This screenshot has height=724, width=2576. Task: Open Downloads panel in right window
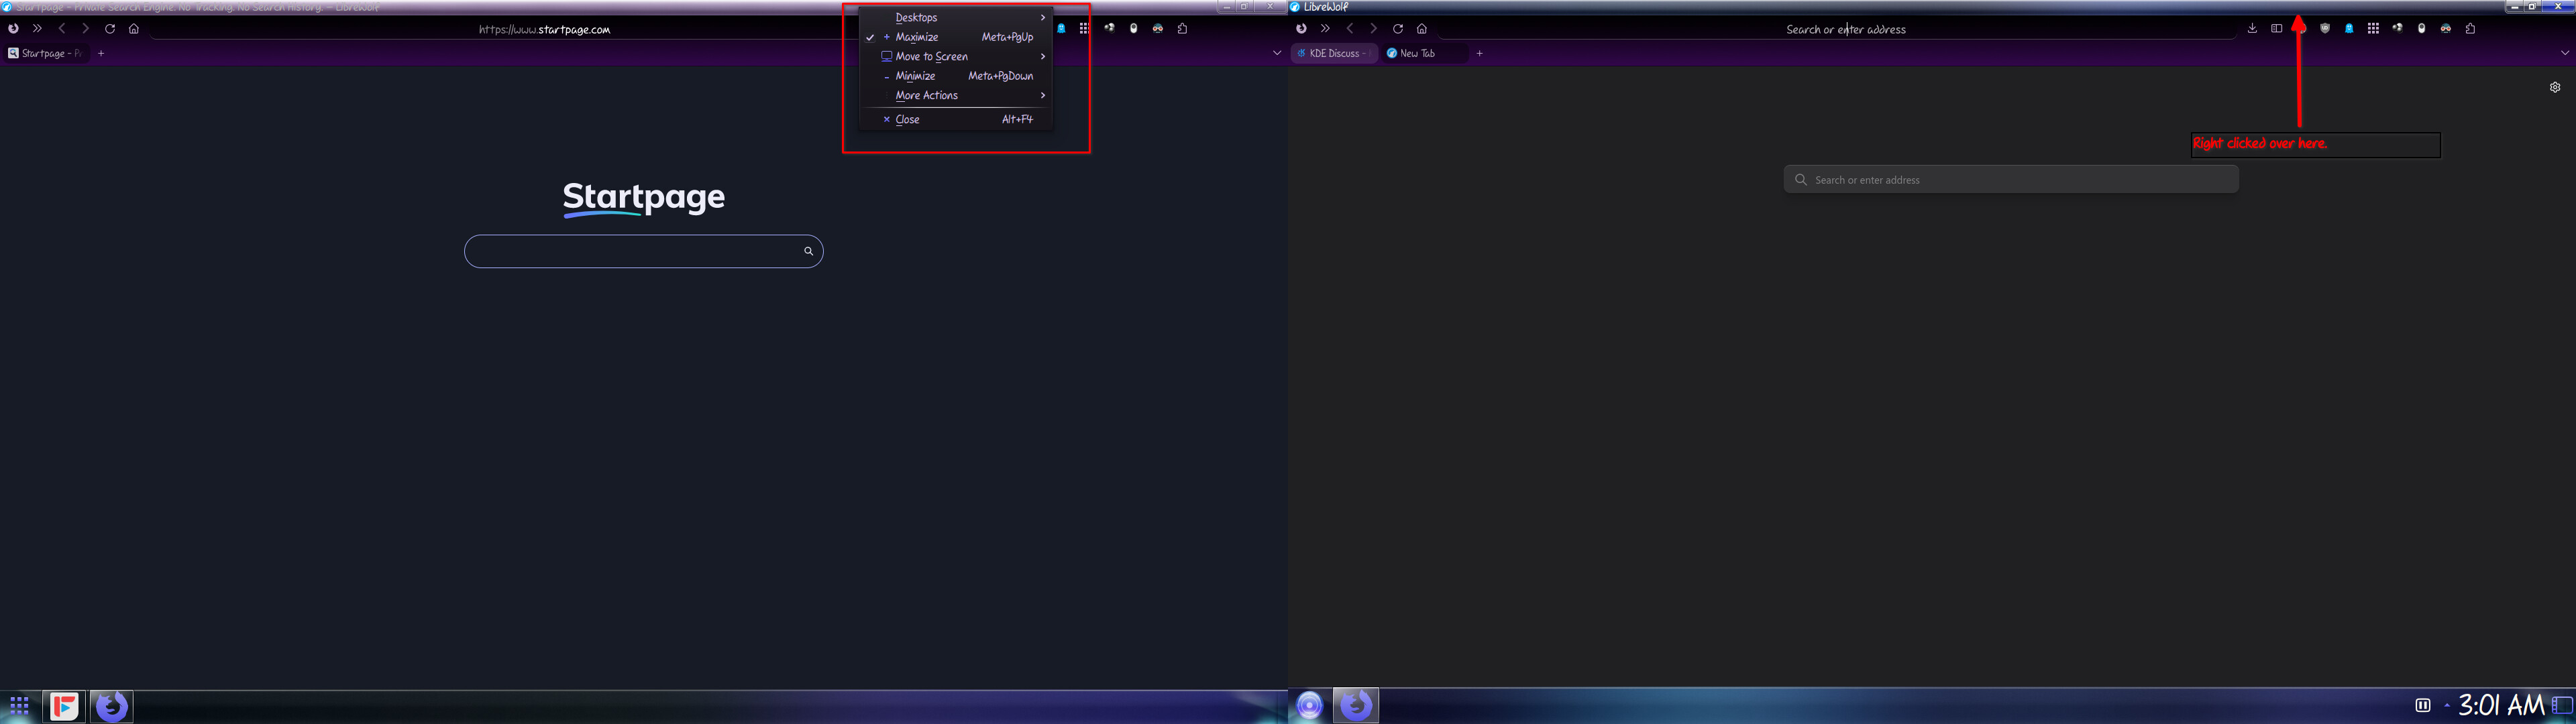pos(2252,29)
